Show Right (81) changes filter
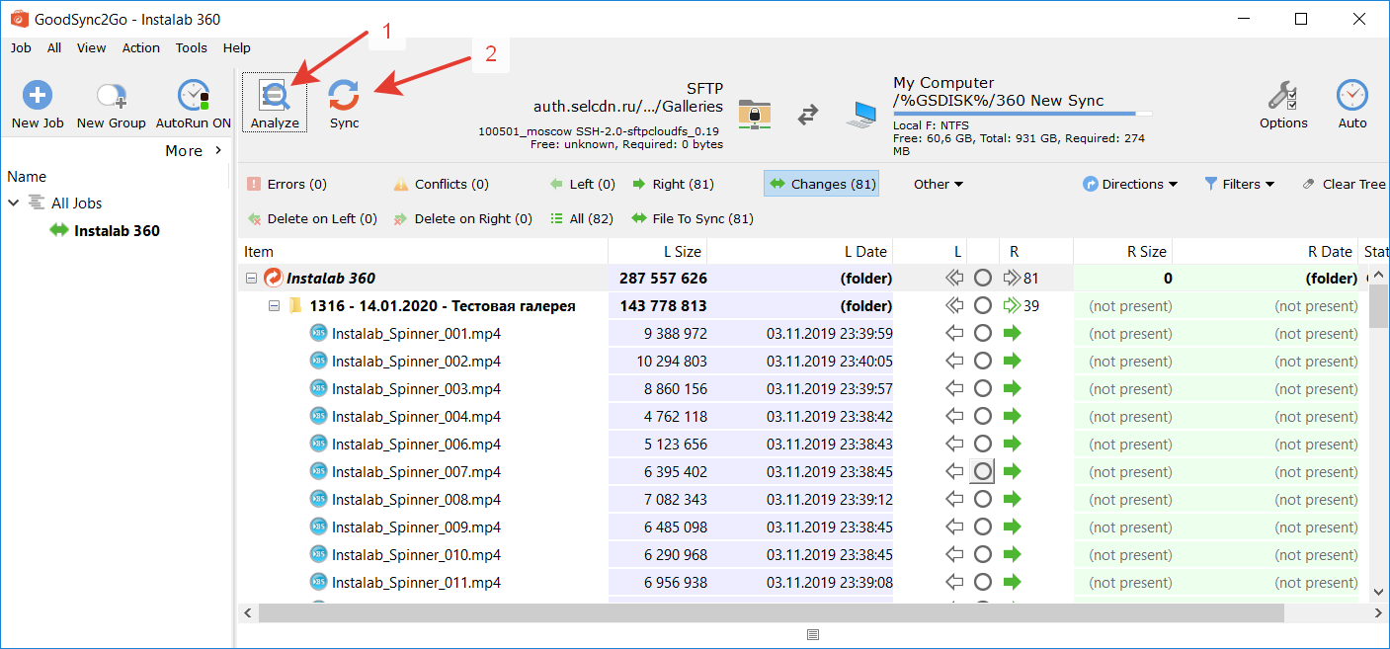The image size is (1390, 649). [673, 184]
